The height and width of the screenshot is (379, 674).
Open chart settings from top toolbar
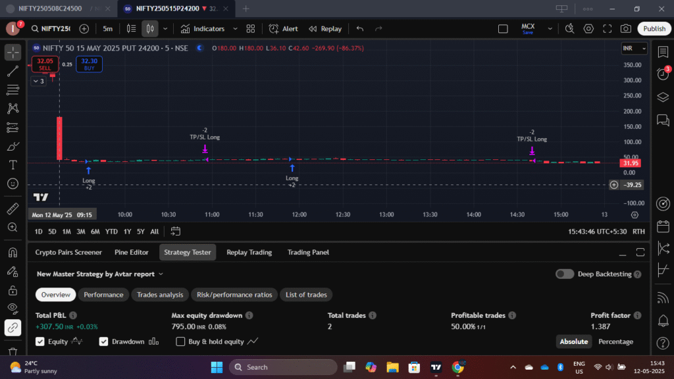588,29
